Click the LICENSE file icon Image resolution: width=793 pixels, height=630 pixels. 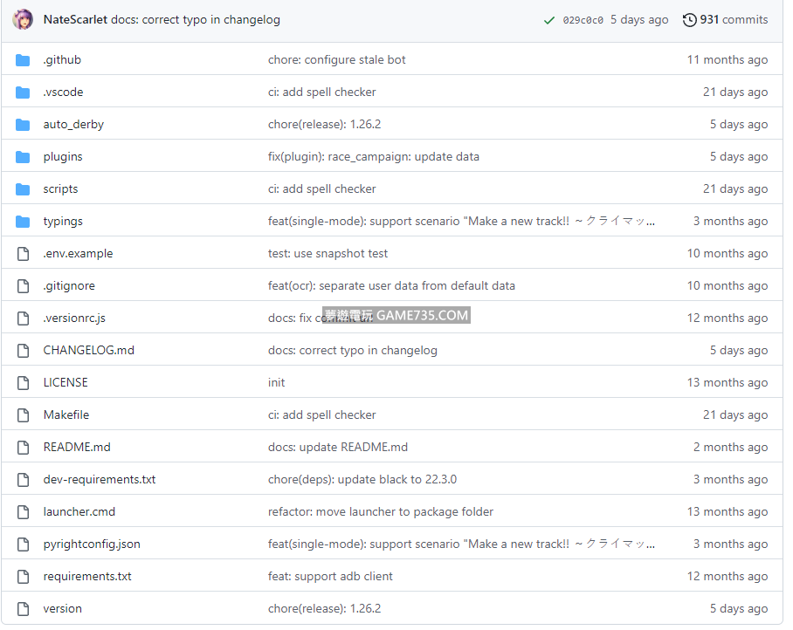[x=23, y=383]
